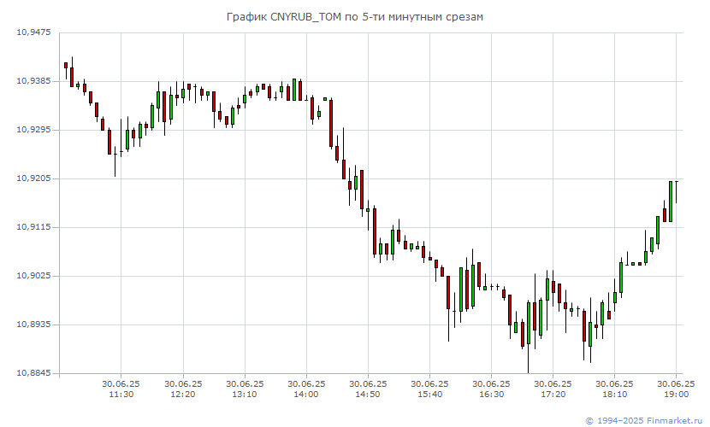Click the x-axis time label 14:00

tap(306, 395)
